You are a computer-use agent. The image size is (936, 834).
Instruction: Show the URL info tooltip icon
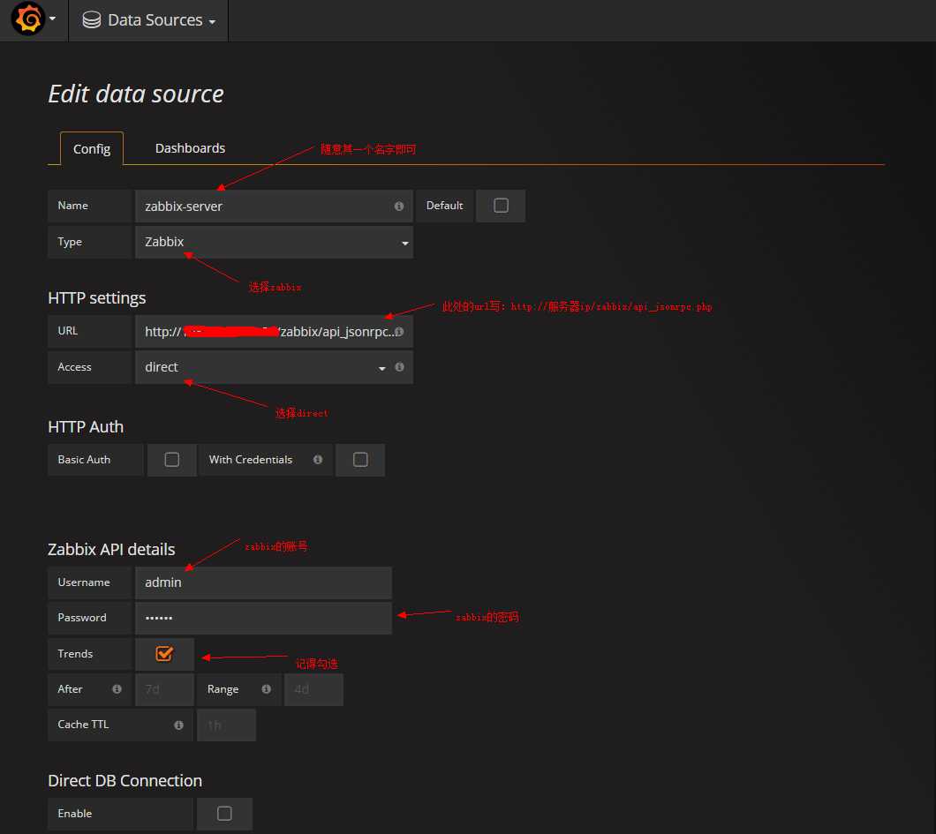coord(399,331)
